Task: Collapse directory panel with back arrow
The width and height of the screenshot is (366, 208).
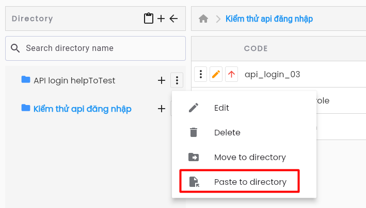Action: pos(173,19)
